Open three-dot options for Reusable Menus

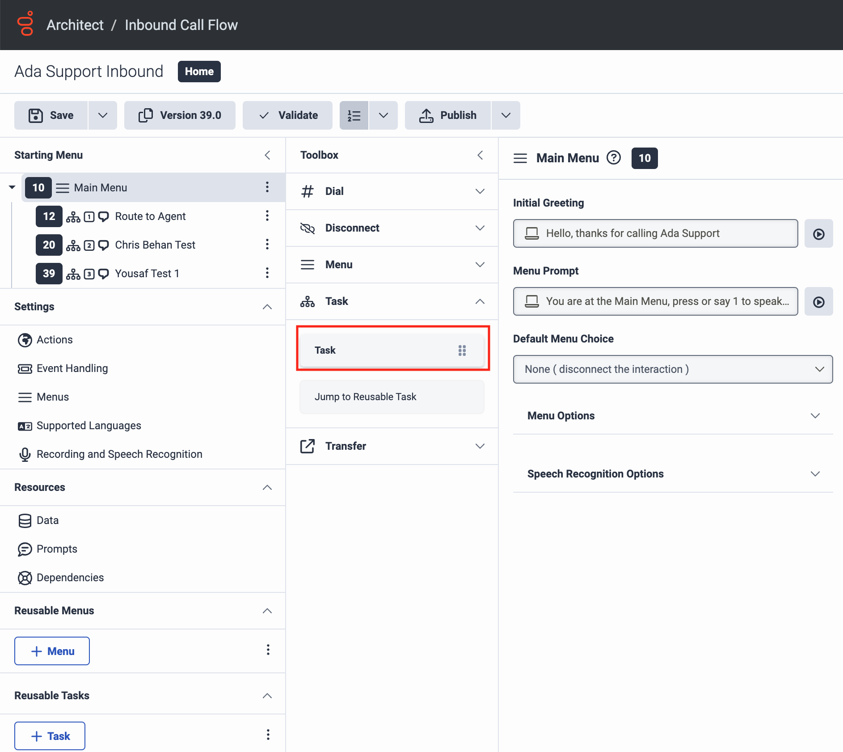(268, 650)
